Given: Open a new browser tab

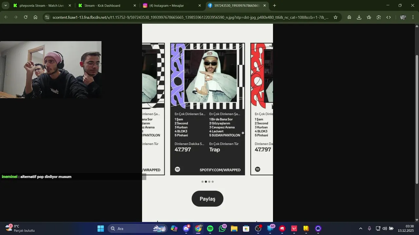Looking at the screenshot, I should 274,6.
